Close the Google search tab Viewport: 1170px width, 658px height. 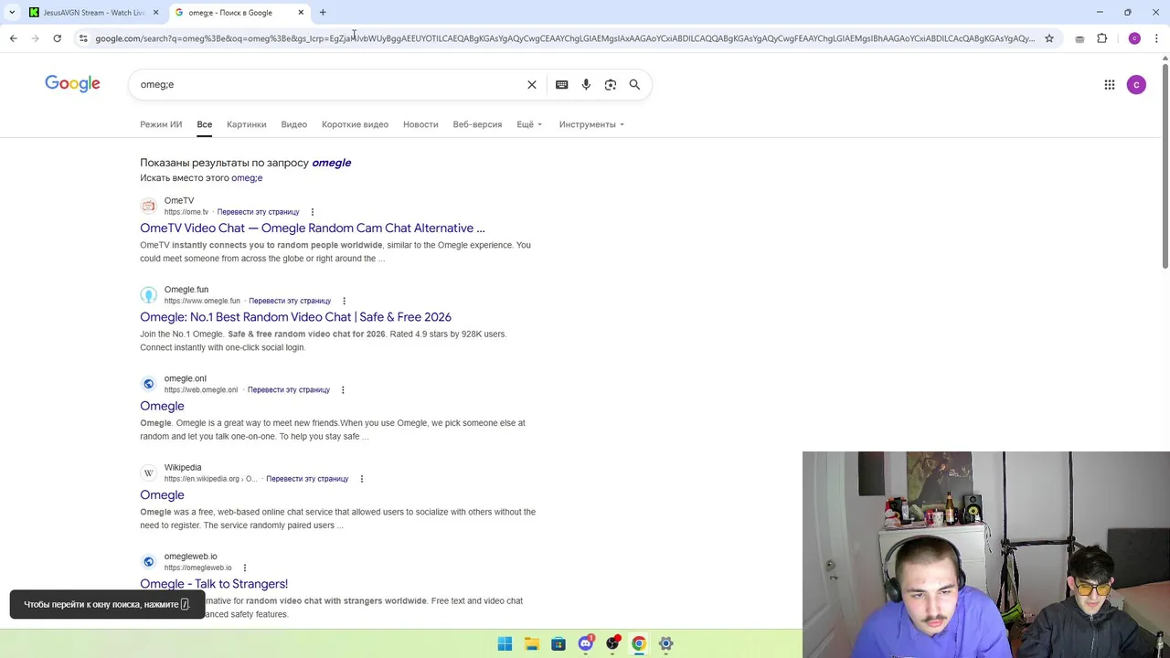pyautogui.click(x=301, y=13)
